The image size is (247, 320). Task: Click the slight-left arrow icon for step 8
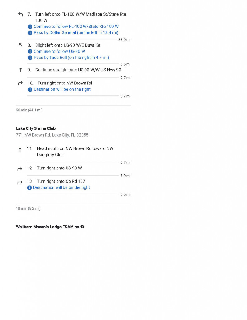[x=21, y=45]
